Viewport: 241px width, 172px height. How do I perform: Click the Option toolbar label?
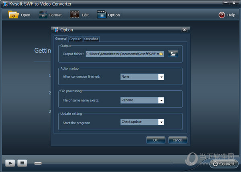(x=114, y=15)
